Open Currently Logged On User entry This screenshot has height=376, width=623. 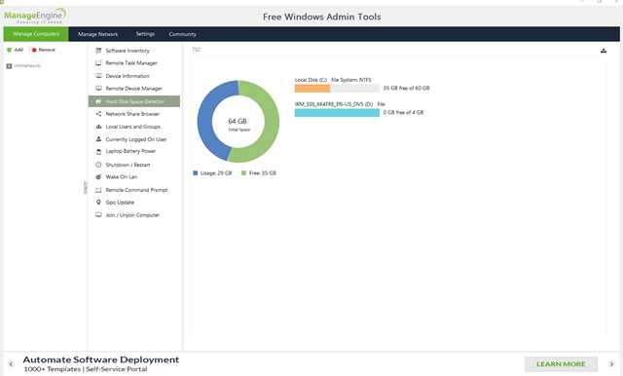136,139
